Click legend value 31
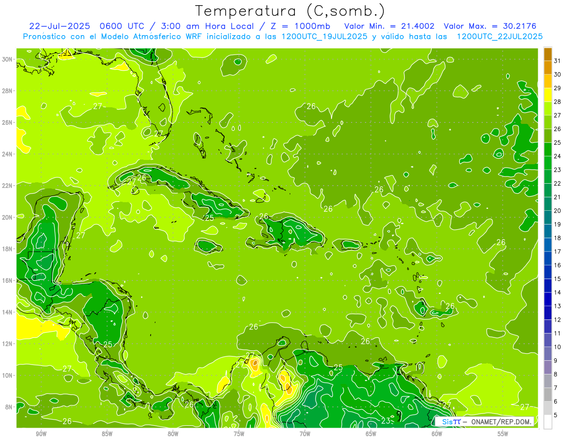 557,61
